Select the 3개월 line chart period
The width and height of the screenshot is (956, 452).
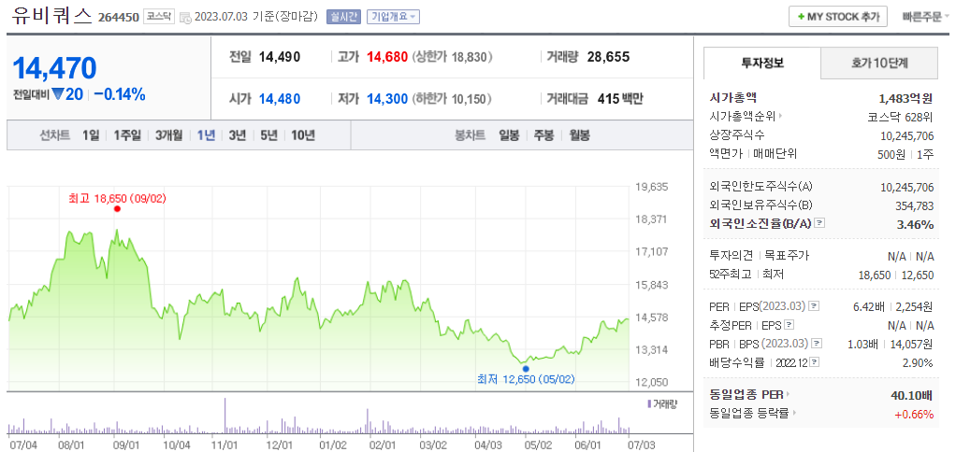pyautogui.click(x=169, y=135)
